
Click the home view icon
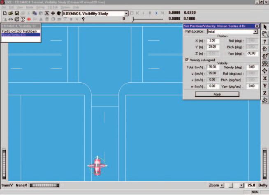tap(265, 49)
